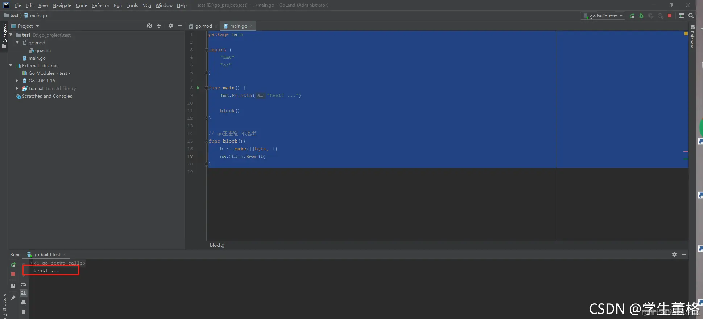Open the Run Anything window icon

pos(682,16)
